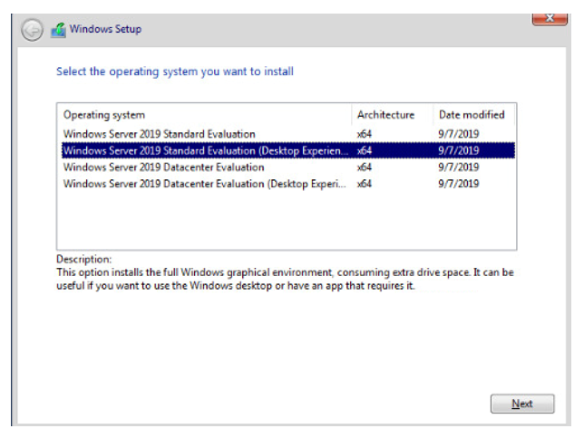Click the Next button
Viewport: 584px width, 438px height.
522,404
